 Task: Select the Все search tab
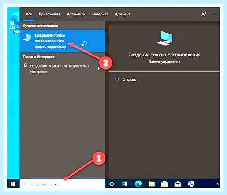[x=29, y=14]
